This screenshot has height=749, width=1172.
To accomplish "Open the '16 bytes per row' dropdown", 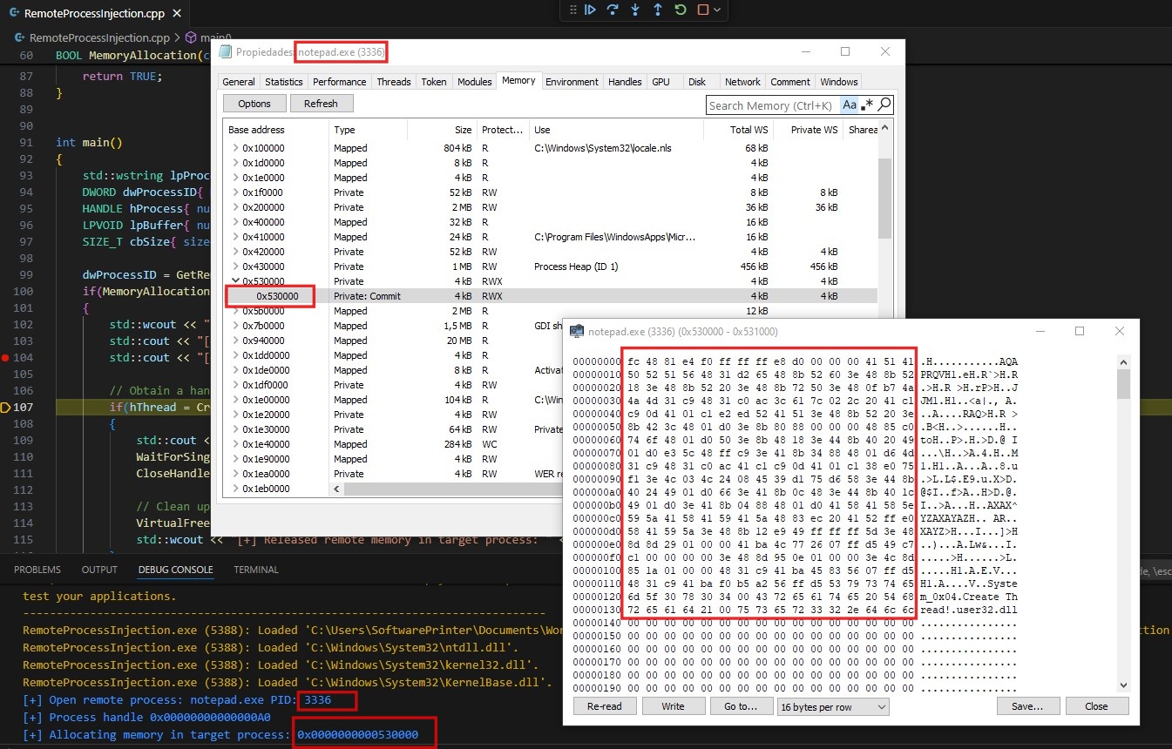I will pos(832,706).
